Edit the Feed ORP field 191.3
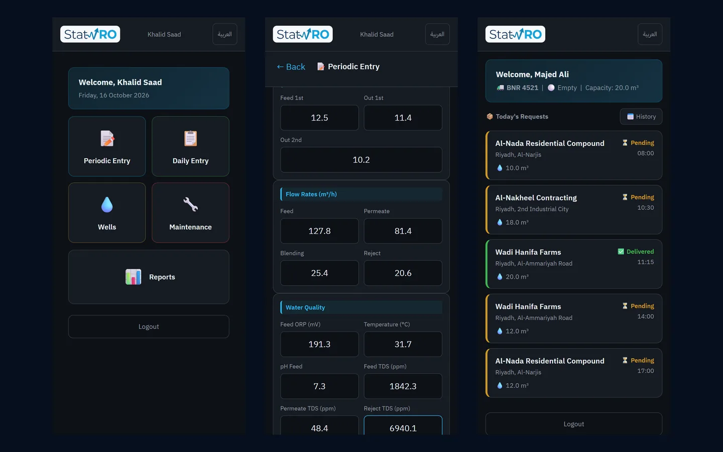Screen dimensions: 723x452 tap(319, 344)
